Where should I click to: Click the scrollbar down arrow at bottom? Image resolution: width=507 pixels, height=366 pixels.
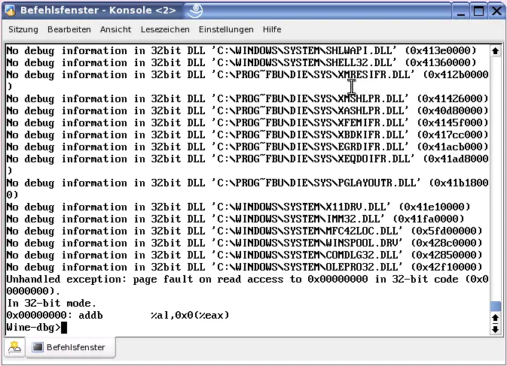pos(496,329)
